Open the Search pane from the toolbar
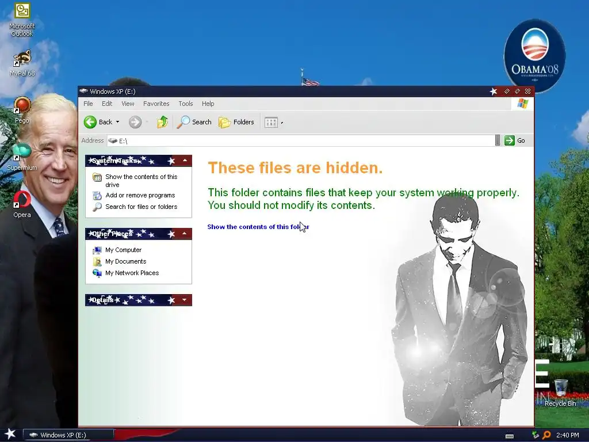Screen dimensions: 589x442 [194, 122]
